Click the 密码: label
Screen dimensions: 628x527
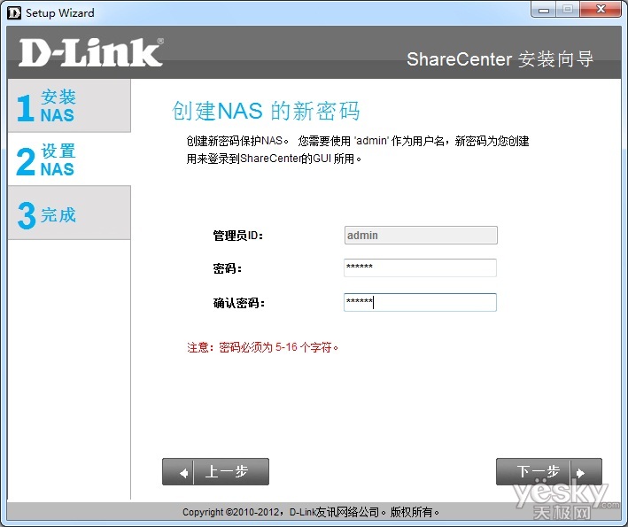coord(227,268)
